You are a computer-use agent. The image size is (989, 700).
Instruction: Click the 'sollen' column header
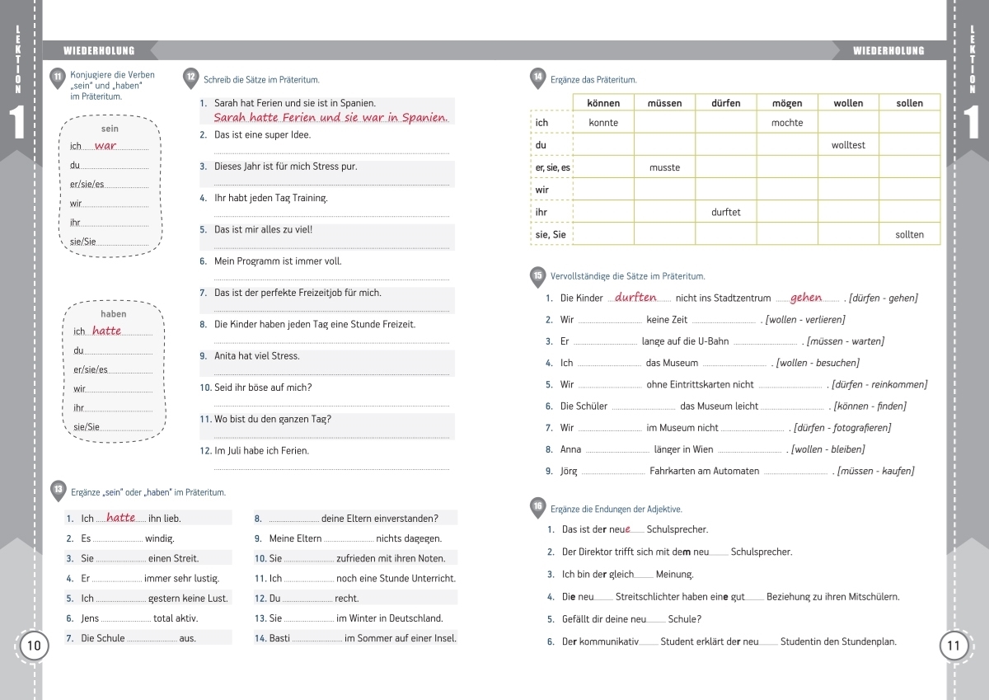tap(910, 103)
